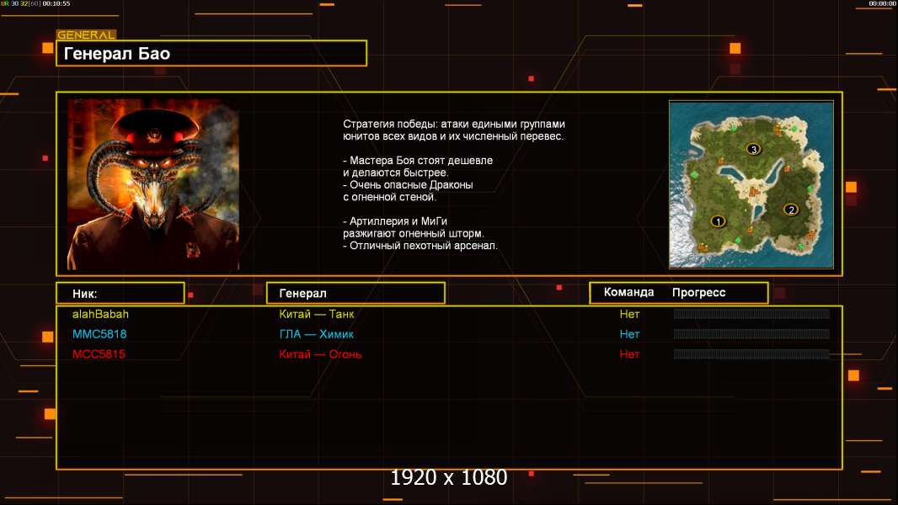The image size is (898, 505).
Task: Click the 'Мастера Боя стоят дешевле' line
Action: click(x=418, y=160)
